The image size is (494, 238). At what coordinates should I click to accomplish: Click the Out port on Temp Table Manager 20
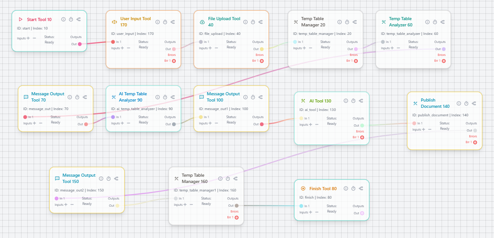pos(356,49)
